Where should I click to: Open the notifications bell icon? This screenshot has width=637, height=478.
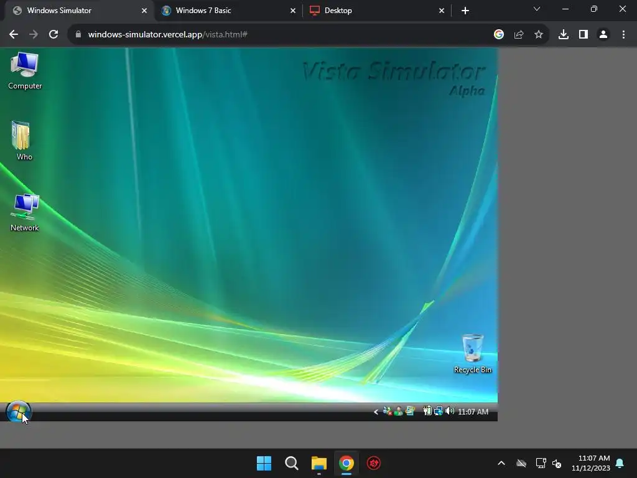click(x=620, y=463)
